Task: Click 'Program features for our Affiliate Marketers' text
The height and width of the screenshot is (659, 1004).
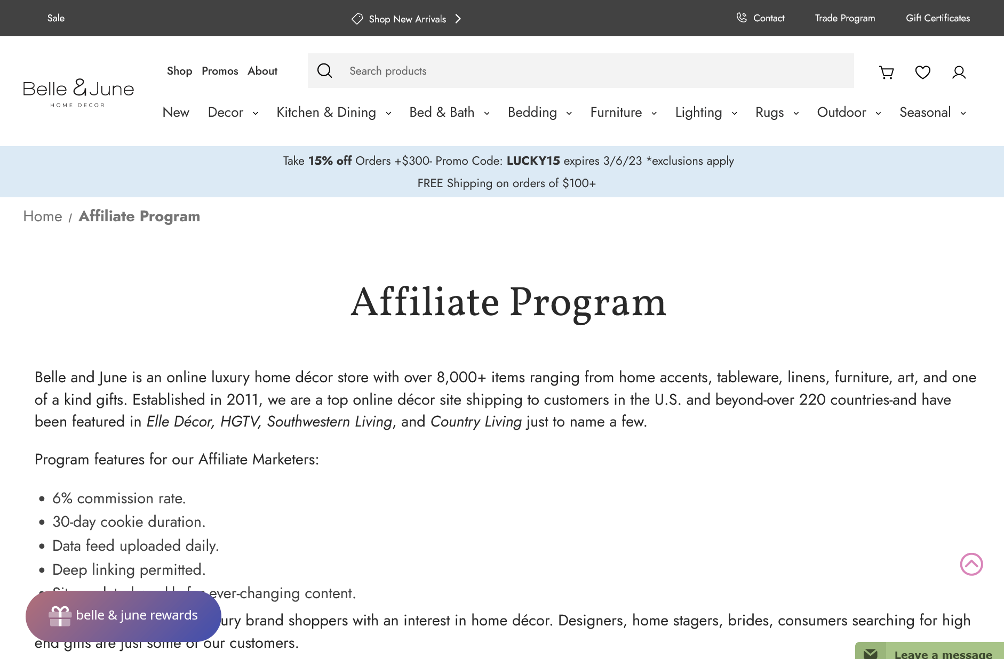Action: click(177, 459)
